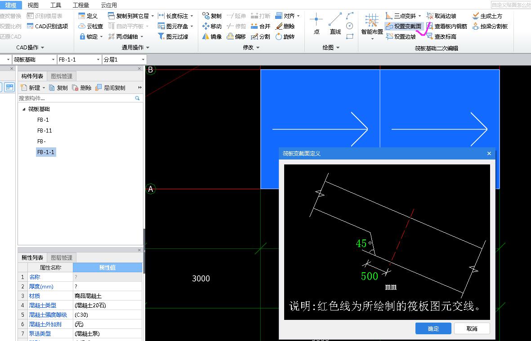Switch to the 视图 ribbon tab

coord(33,5)
